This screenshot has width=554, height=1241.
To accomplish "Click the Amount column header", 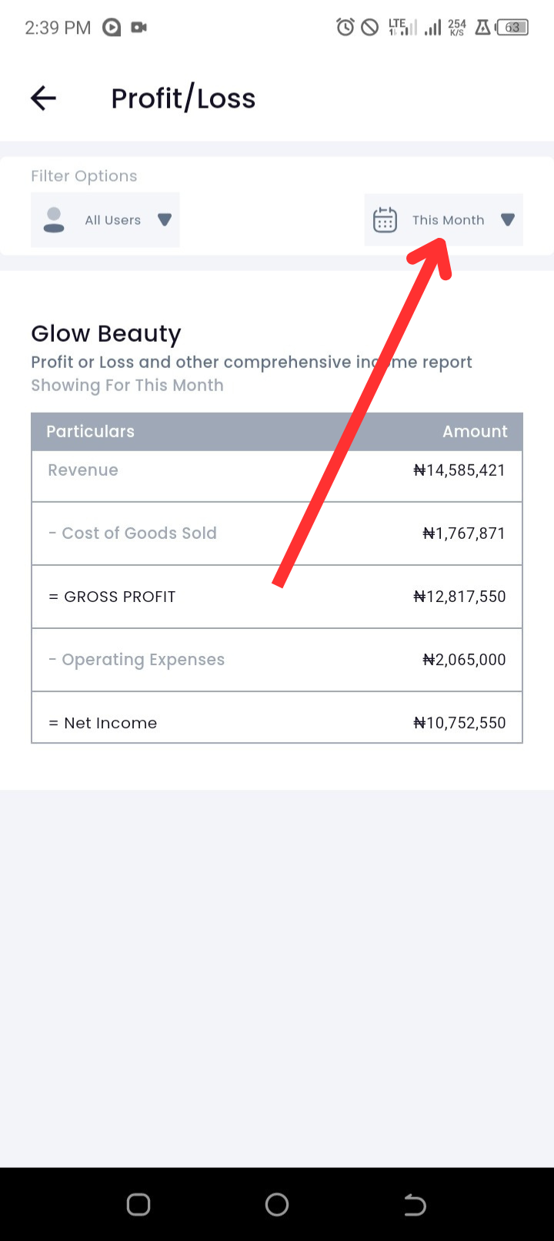I will (475, 431).
